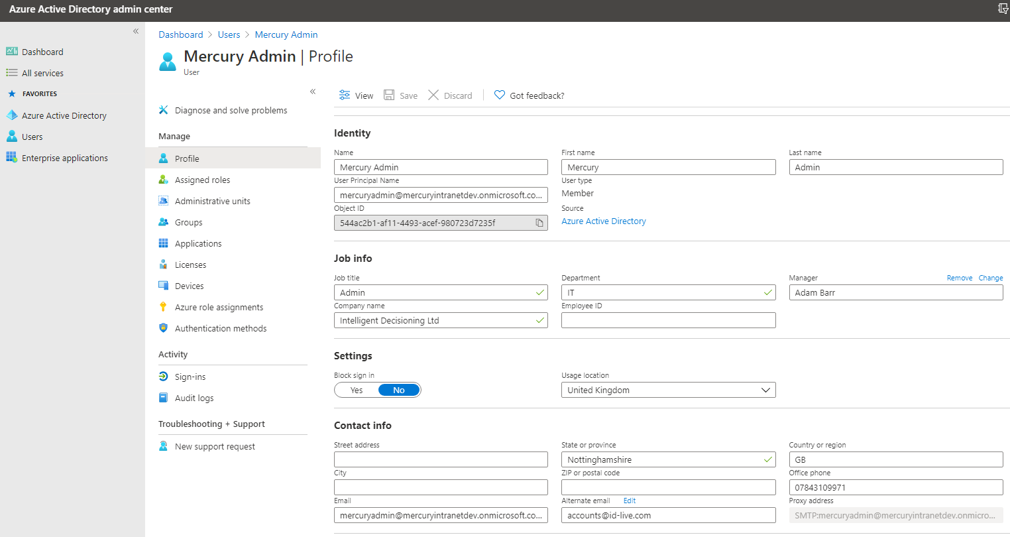Screen dimensions: 1010x537
Task: Click the Administrative units icon
Action: [164, 201]
